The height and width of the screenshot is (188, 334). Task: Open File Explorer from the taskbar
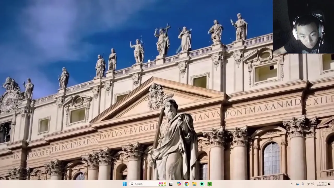tap(194, 184)
